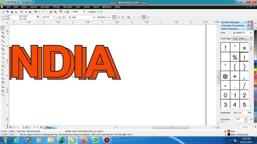The width and height of the screenshot is (257, 144).
Task: Select the Basic Shapes tool
Action: (x=2, y=66)
